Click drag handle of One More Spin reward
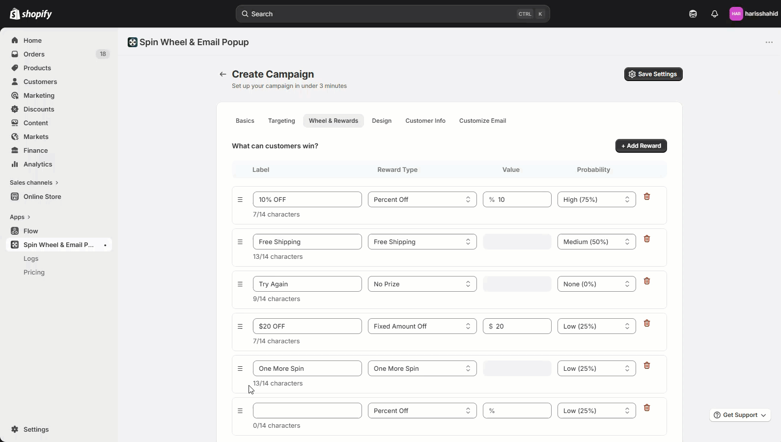The width and height of the screenshot is (781, 442). [240, 369]
